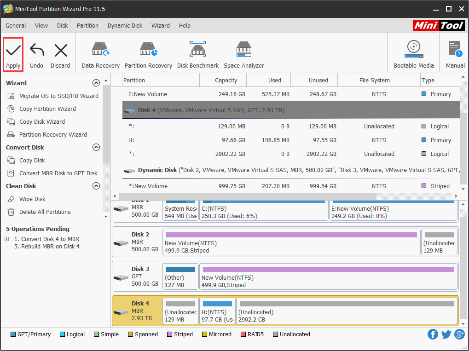This screenshot has width=469, height=351.
Task: Choose Copy Disk under Convert Disk
Action: point(26,160)
